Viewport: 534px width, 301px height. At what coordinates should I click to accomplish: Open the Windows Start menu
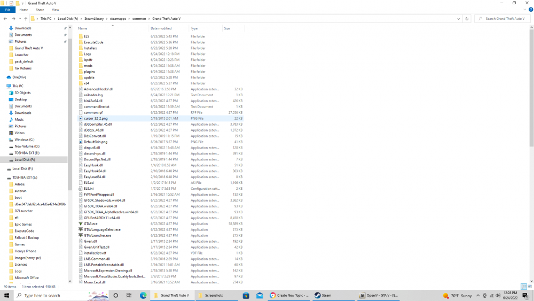[6, 296]
